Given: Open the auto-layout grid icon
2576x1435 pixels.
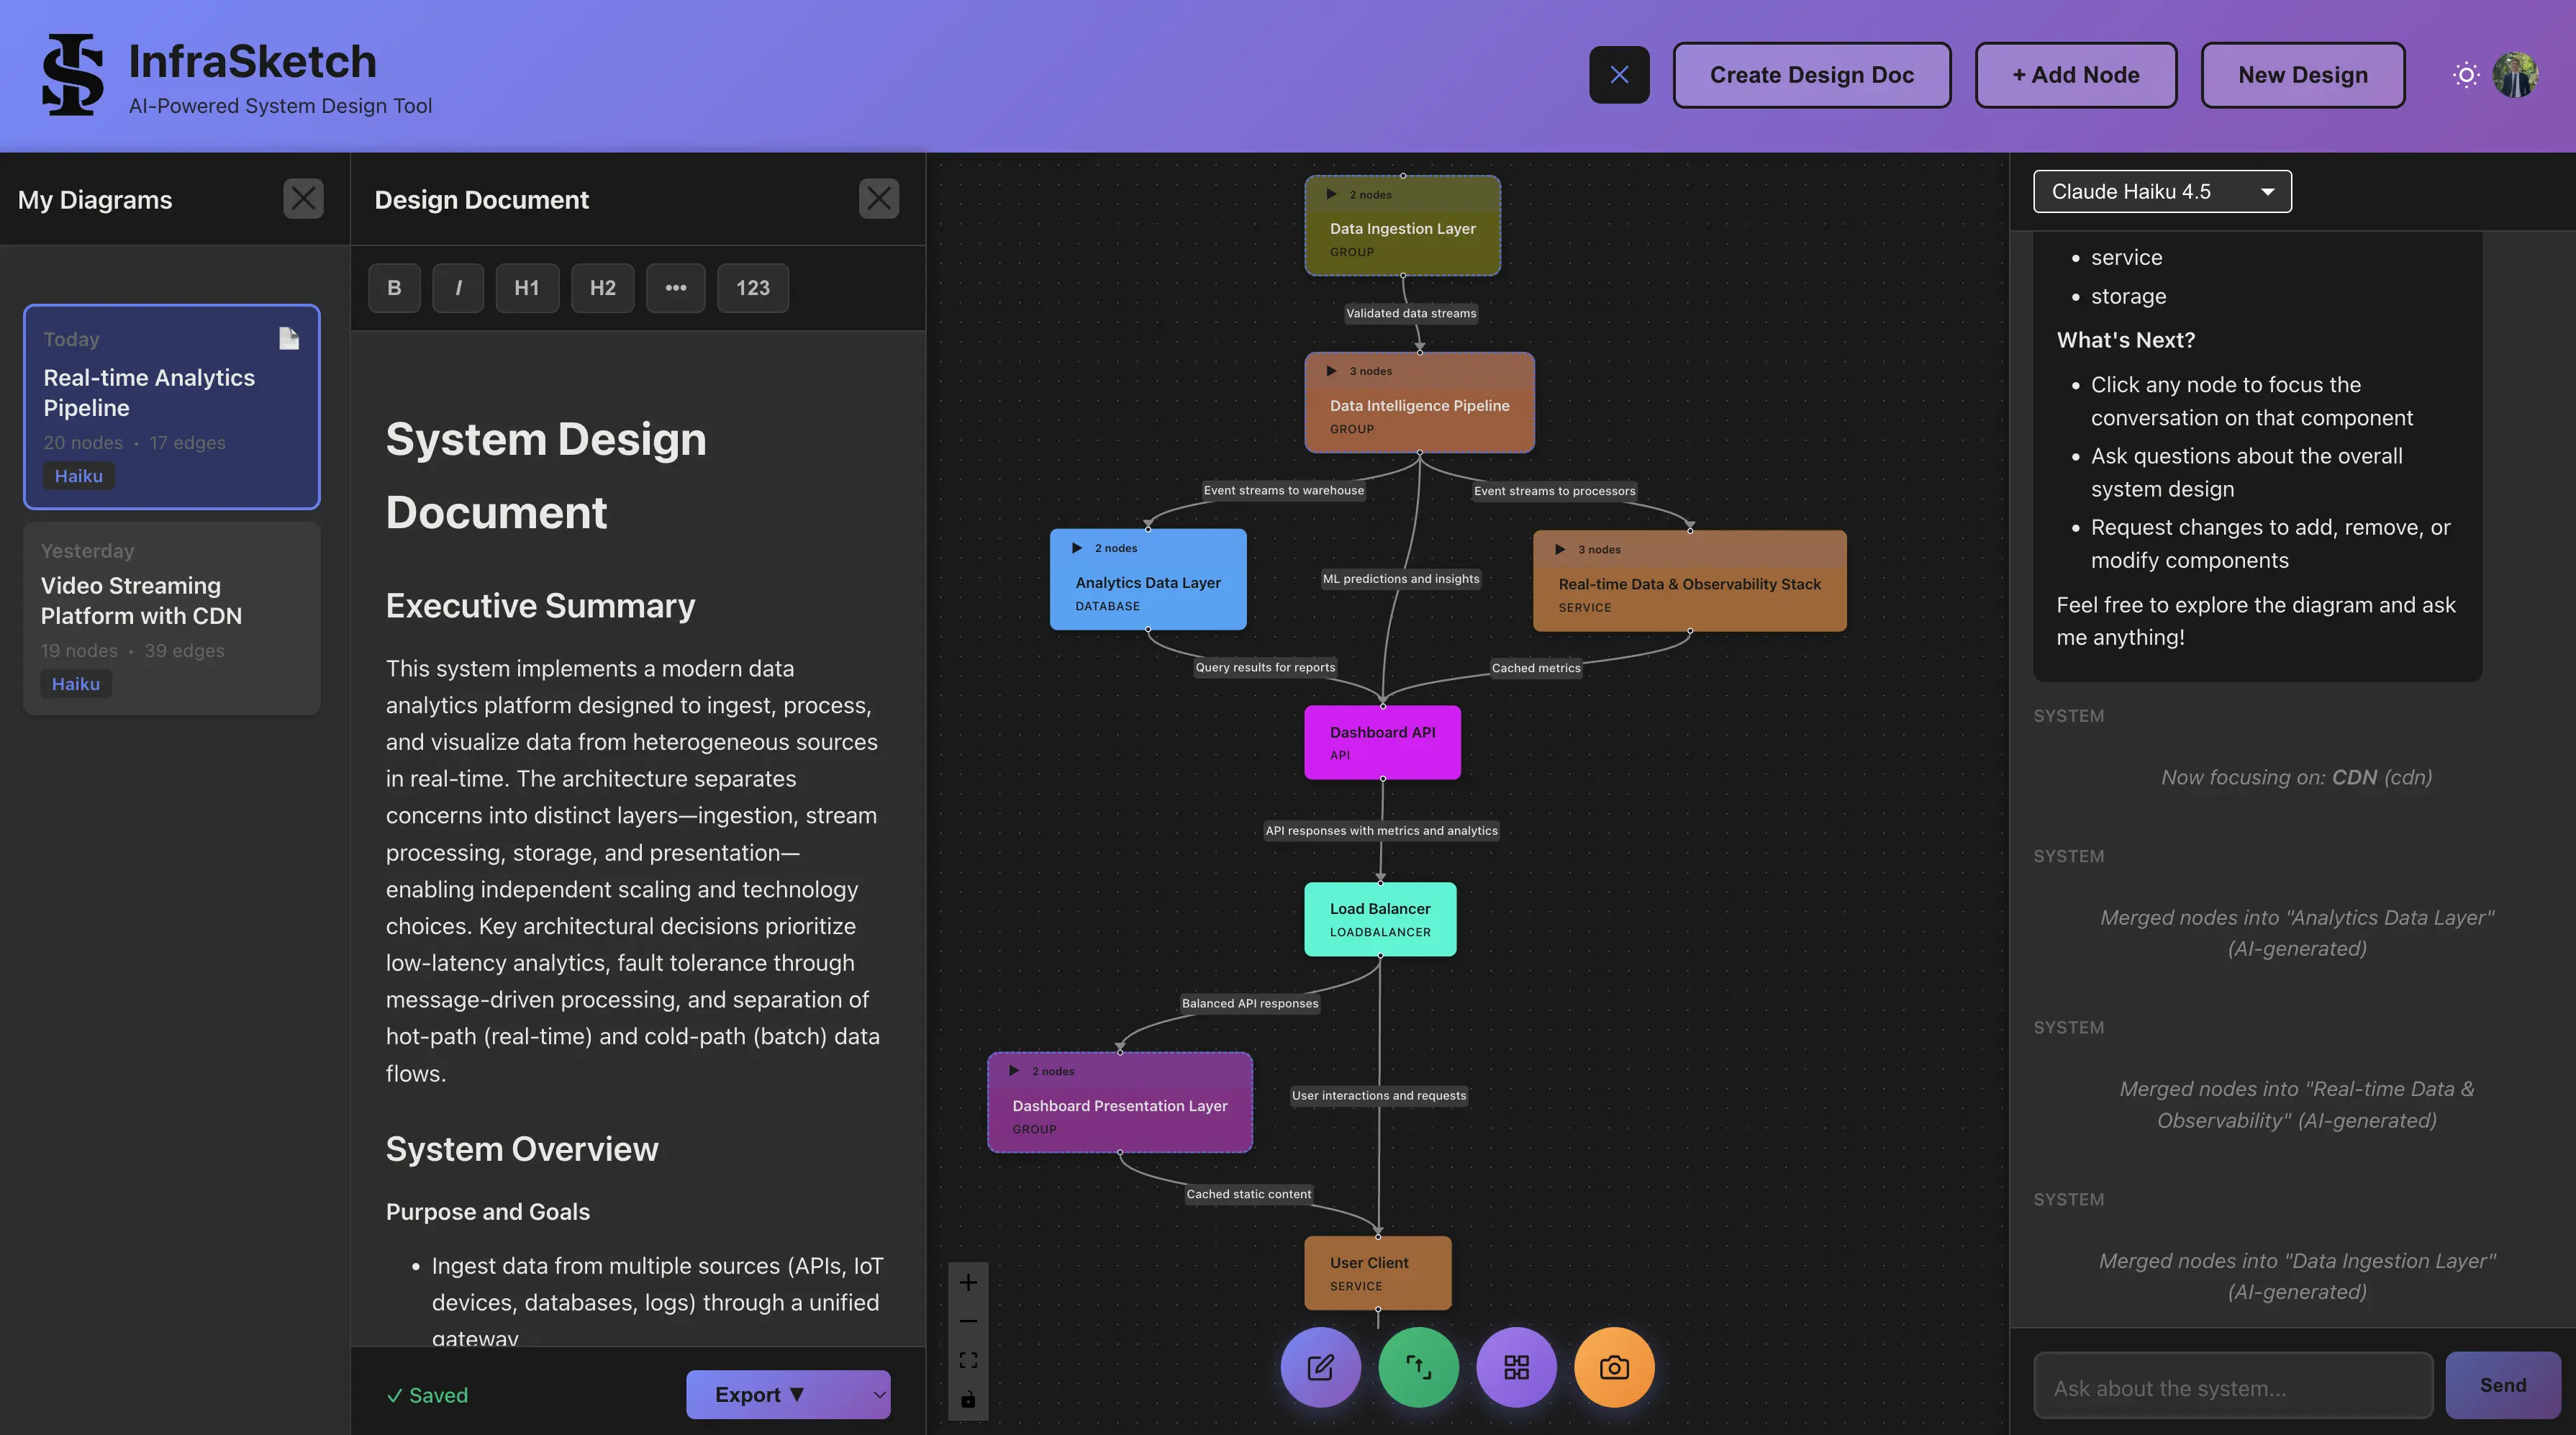Looking at the screenshot, I should (1516, 1367).
